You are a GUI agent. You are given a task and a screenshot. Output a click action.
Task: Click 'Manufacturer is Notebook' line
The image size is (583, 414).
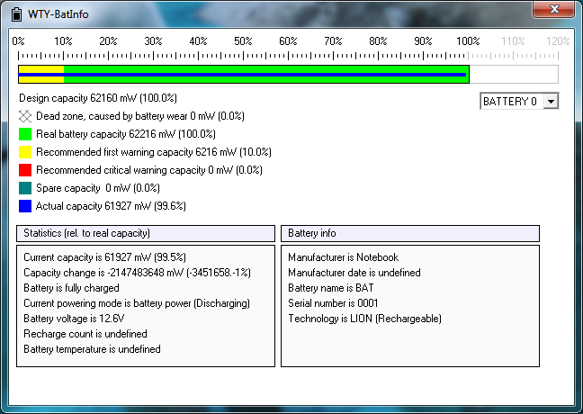point(343,257)
